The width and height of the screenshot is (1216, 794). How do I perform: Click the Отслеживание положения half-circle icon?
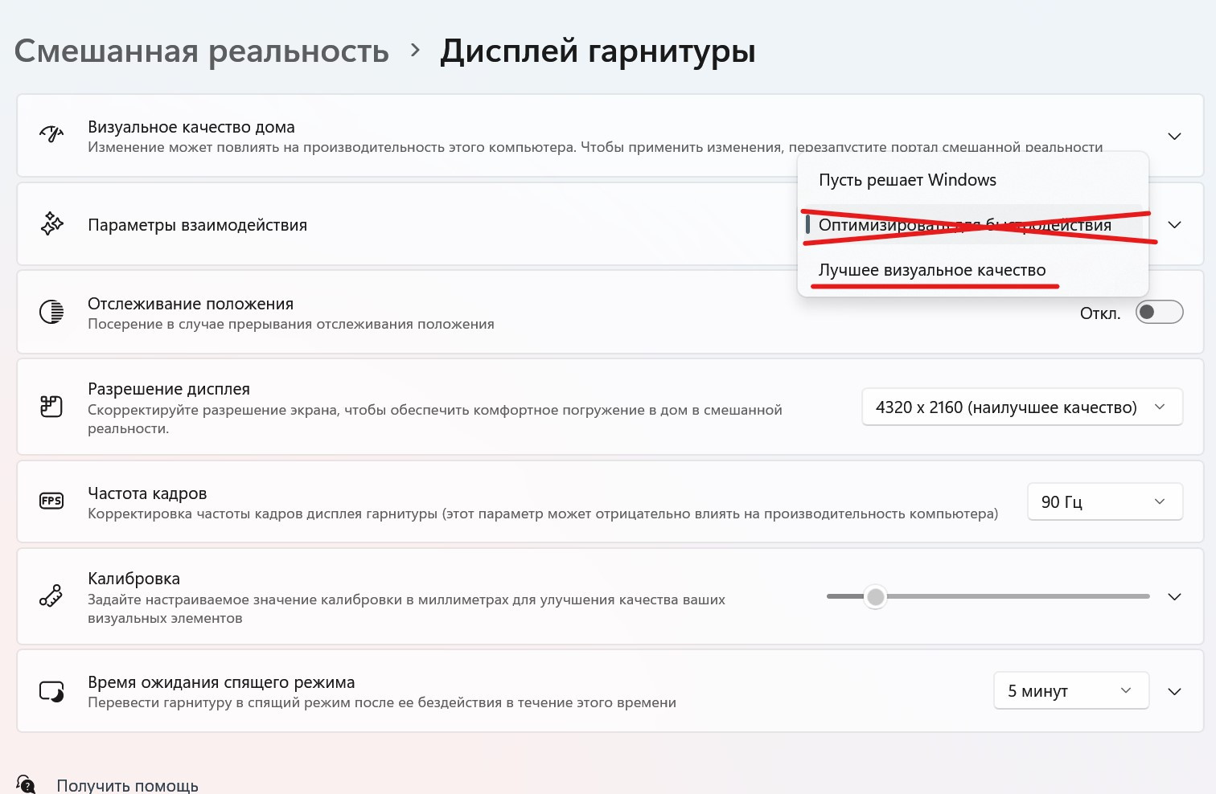pos(51,311)
